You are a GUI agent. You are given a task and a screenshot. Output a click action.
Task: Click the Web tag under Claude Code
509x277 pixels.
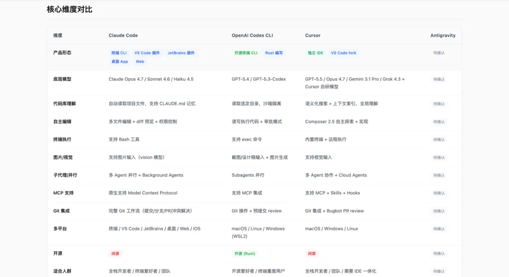pyautogui.click(x=140, y=62)
